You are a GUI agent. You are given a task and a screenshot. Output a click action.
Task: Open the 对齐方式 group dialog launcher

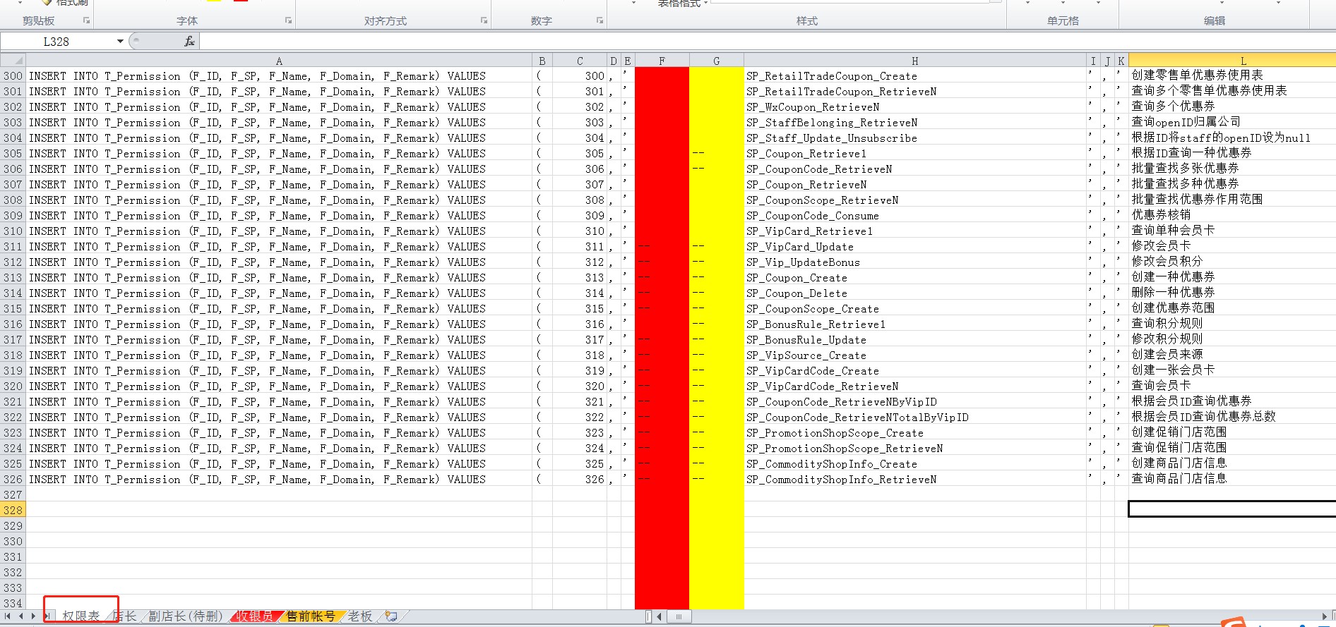click(x=484, y=20)
